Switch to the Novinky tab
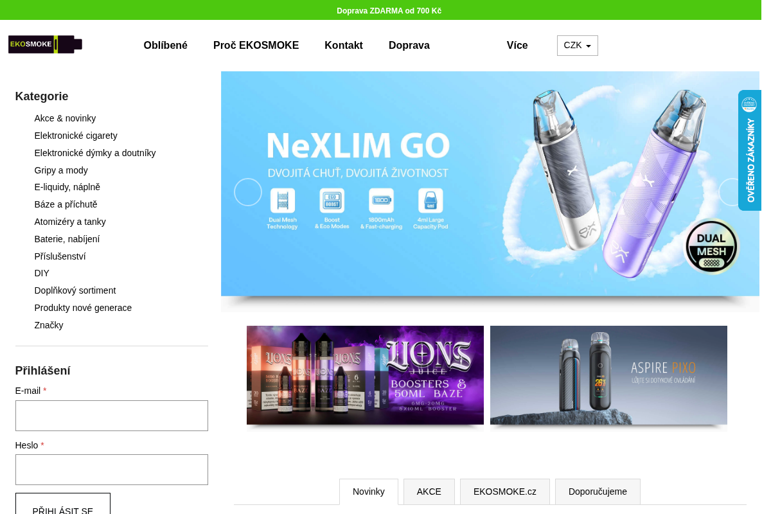The width and height of the screenshot is (771, 514). pyautogui.click(x=369, y=492)
